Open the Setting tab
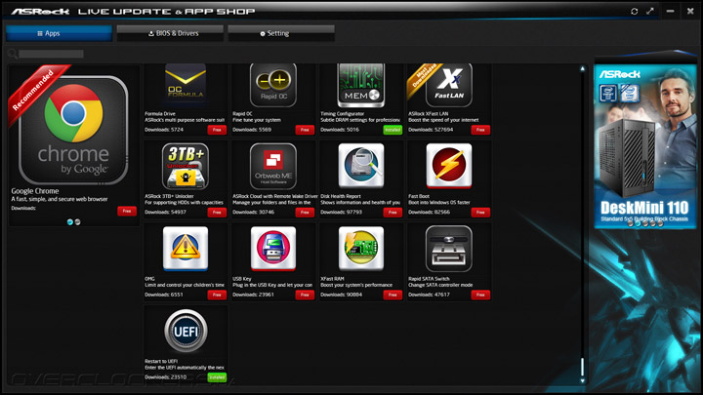Image resolution: width=703 pixels, height=395 pixels. click(x=281, y=33)
